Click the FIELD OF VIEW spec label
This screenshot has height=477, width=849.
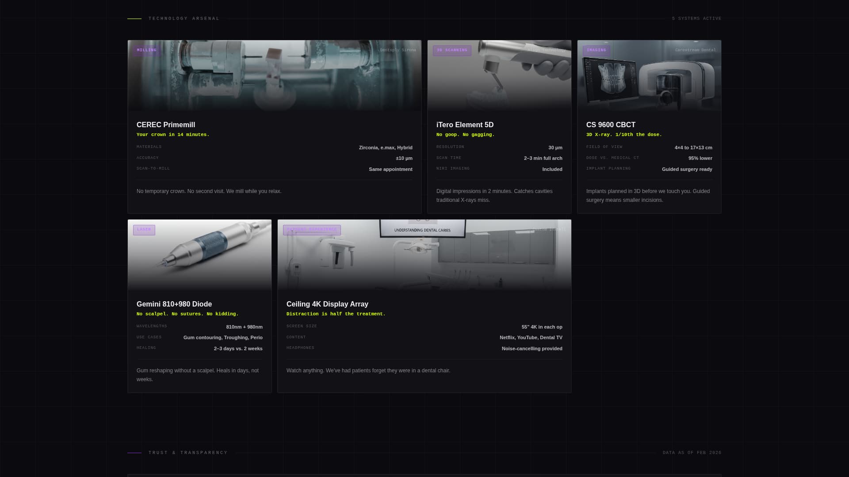pos(604,147)
